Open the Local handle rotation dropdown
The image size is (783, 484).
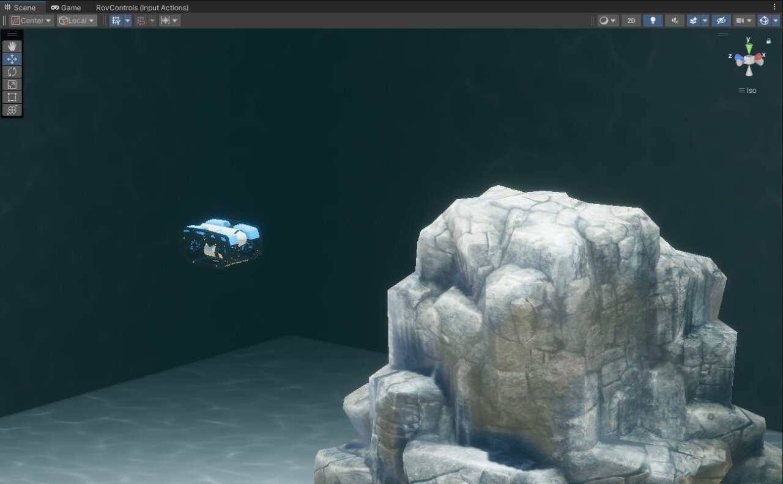(x=76, y=20)
